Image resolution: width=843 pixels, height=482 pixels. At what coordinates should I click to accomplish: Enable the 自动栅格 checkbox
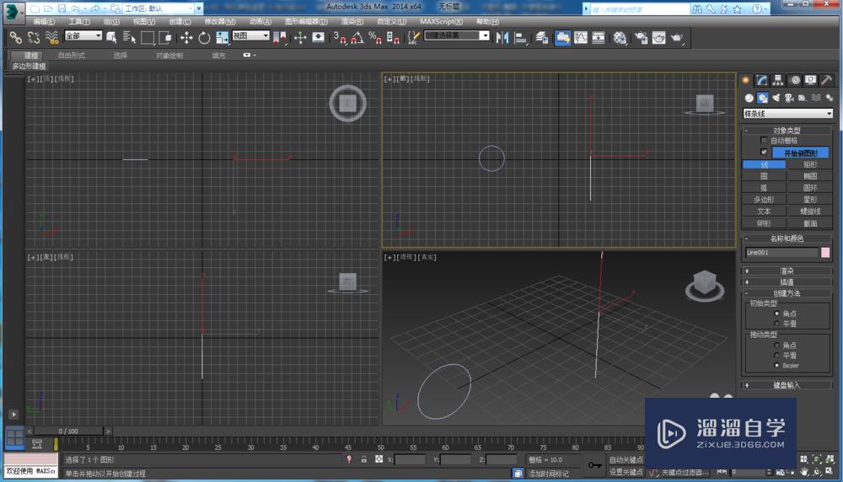pos(764,141)
